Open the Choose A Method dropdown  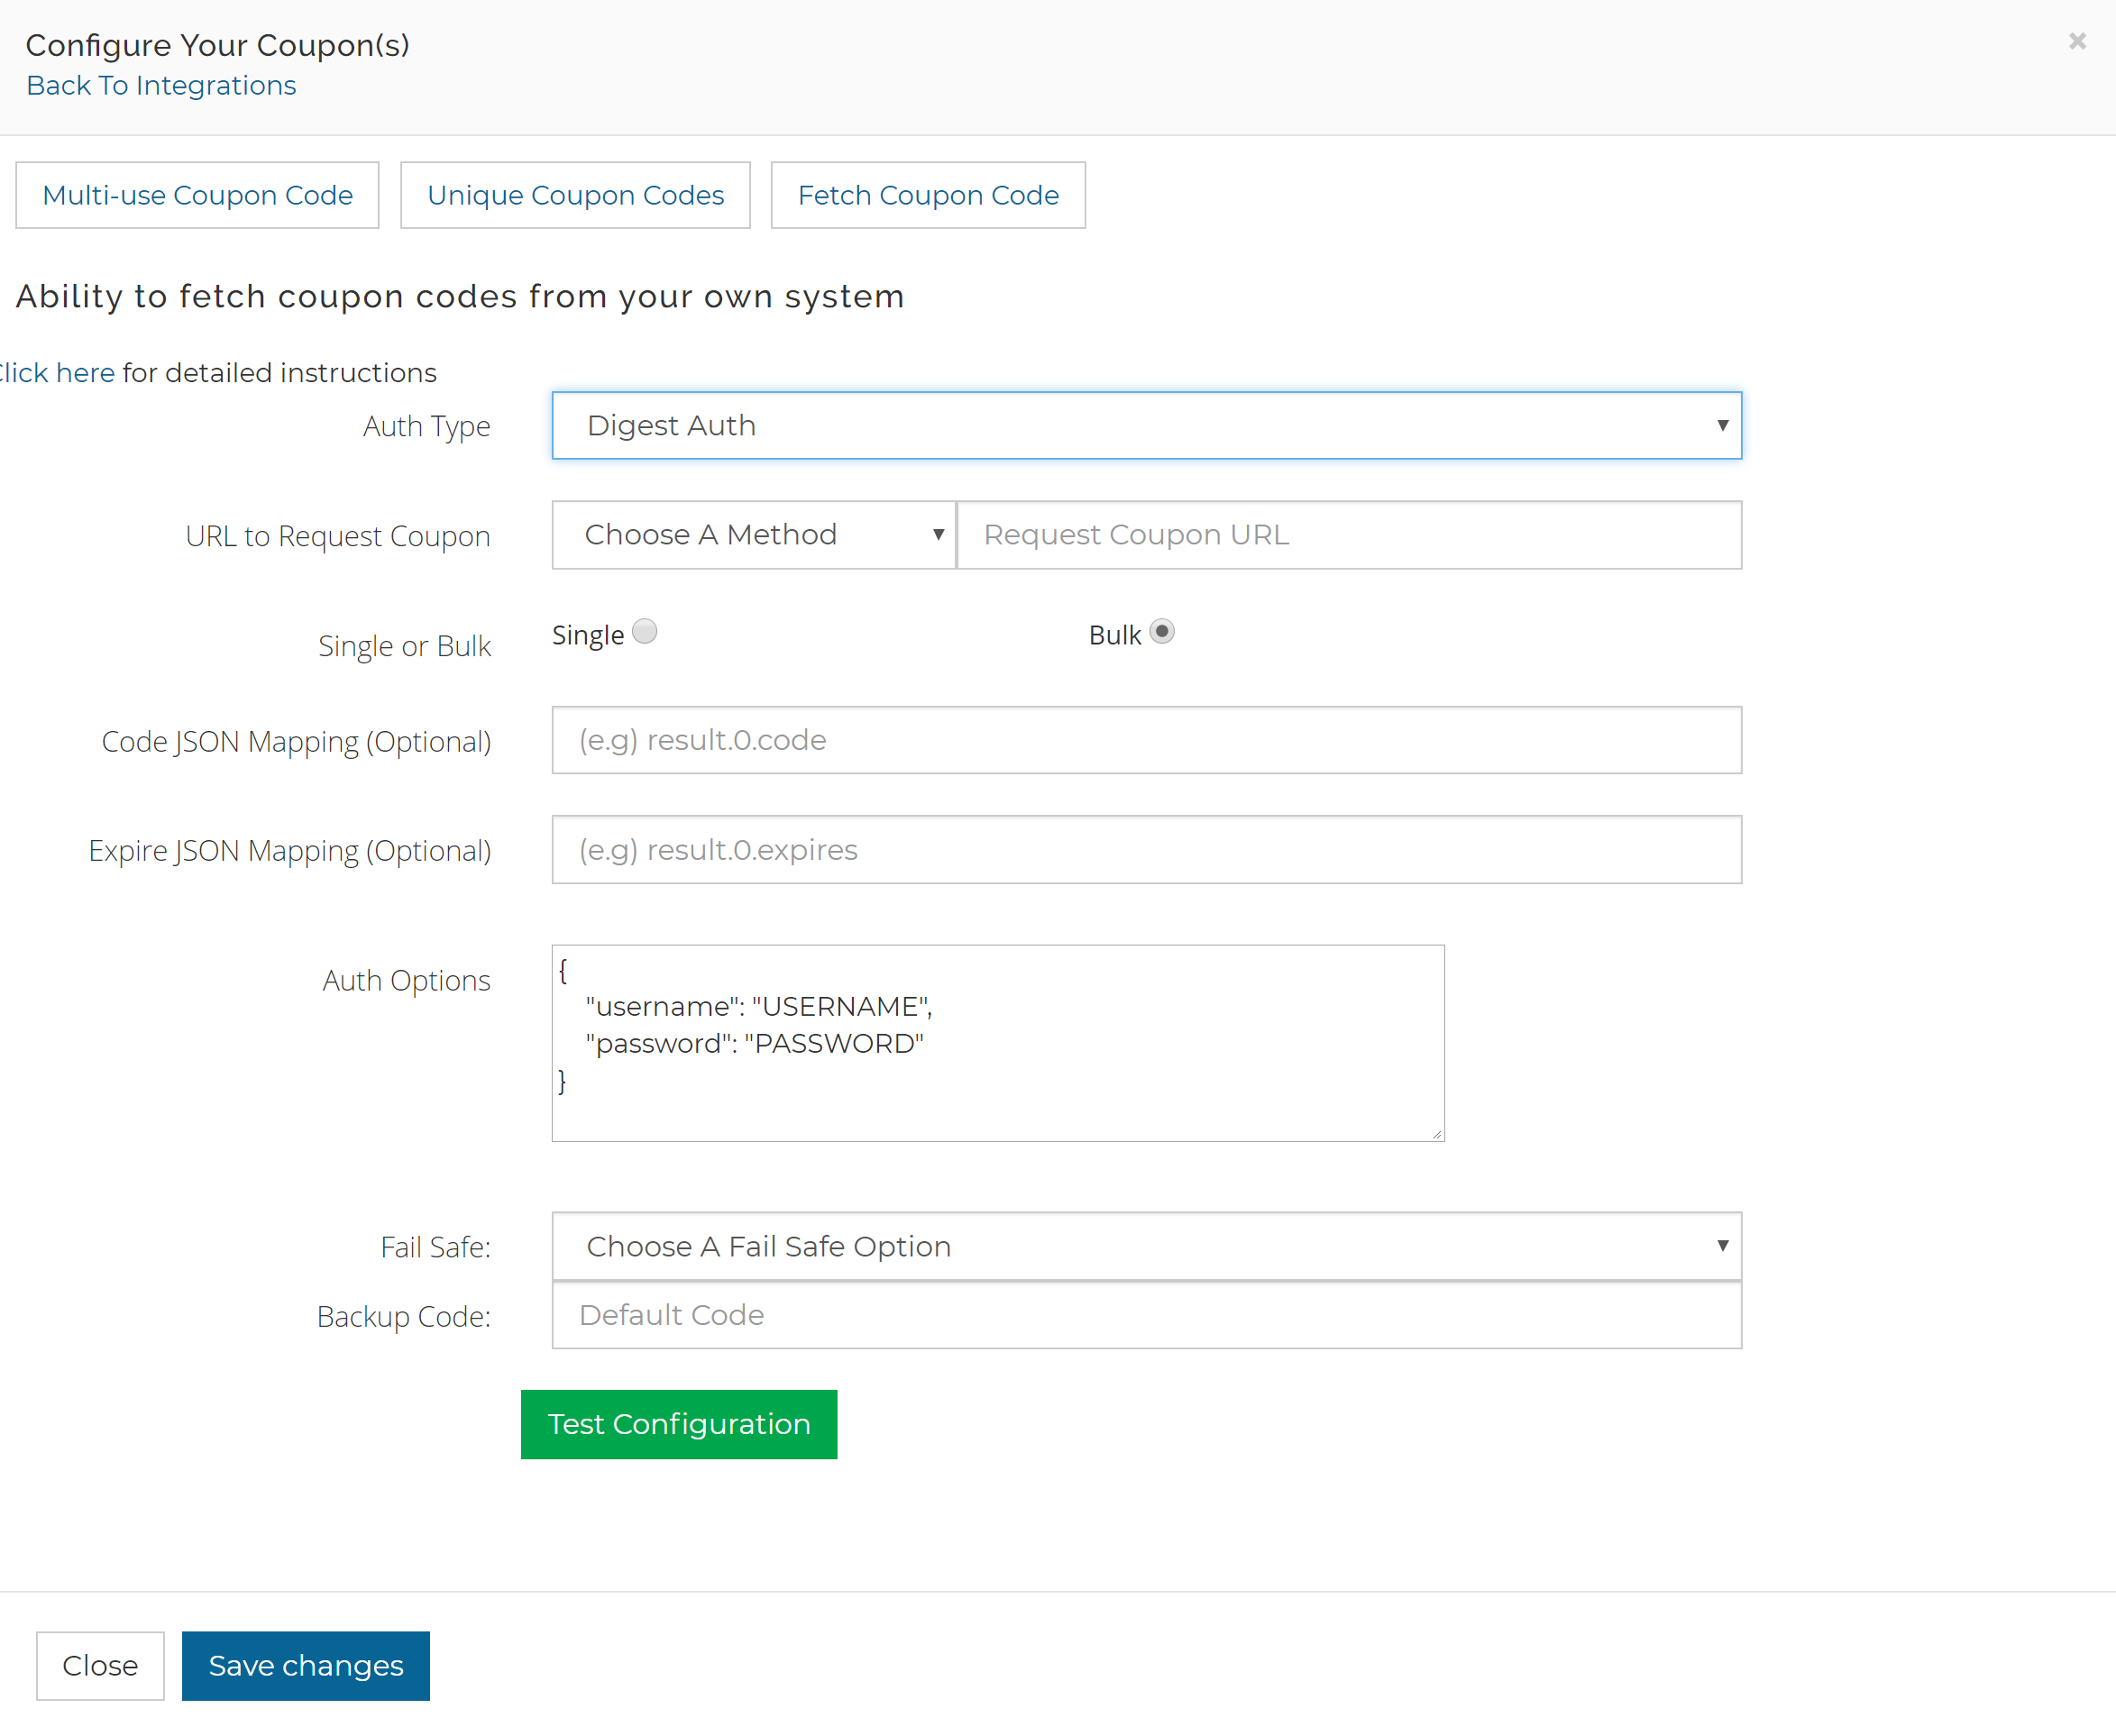click(x=752, y=534)
